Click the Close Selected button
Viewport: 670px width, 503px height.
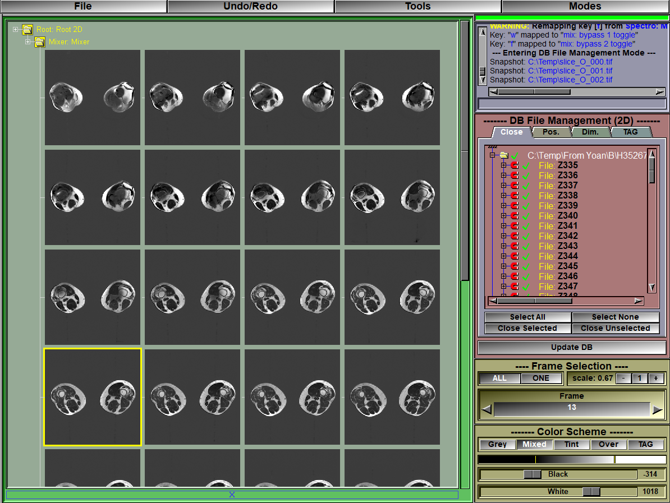click(x=527, y=329)
